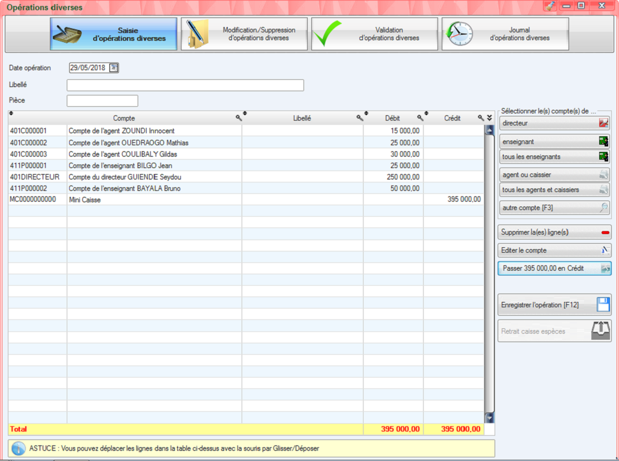
Task: Select the directeur account button
Action: [554, 123]
